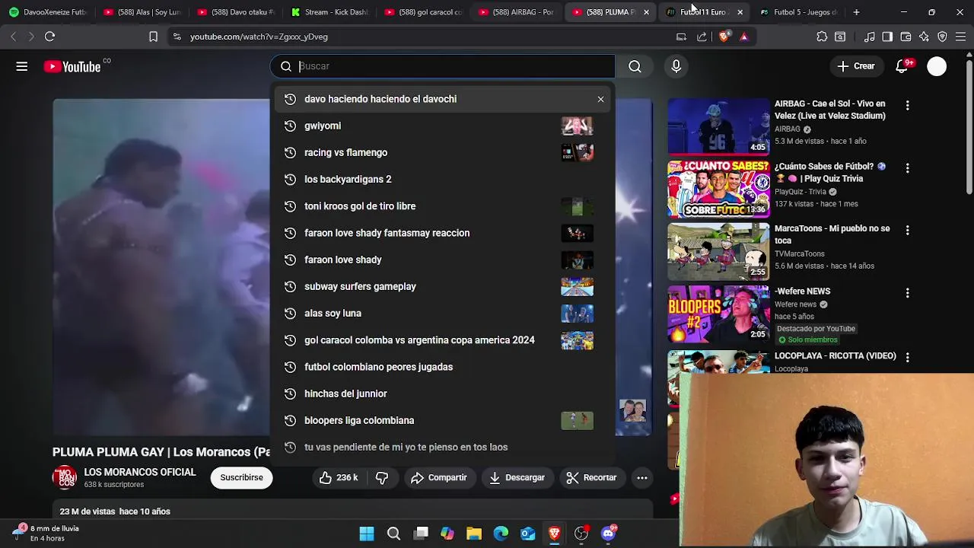Dislike the video with thumbs down

coord(382,477)
